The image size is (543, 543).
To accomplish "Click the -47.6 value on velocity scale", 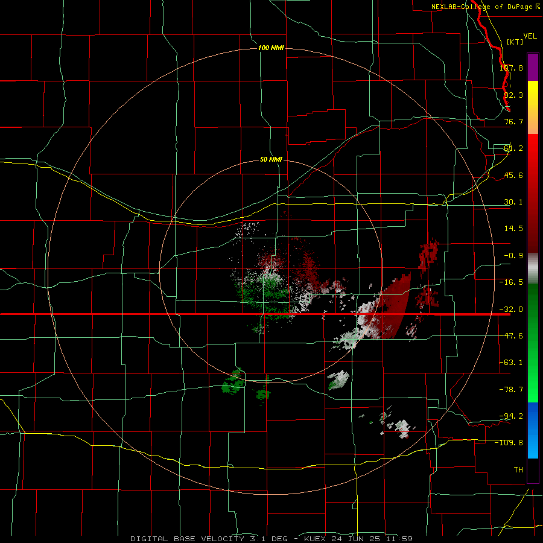I will click(x=511, y=336).
